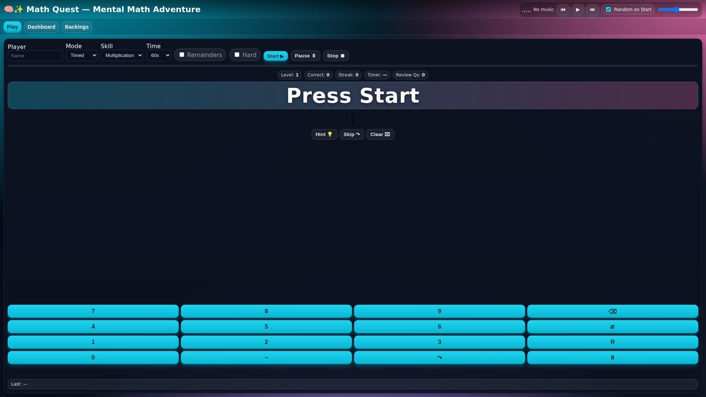Screen dimensions: 706x397
Task: Tap the keypad skip arrow icon
Action: click(439, 357)
